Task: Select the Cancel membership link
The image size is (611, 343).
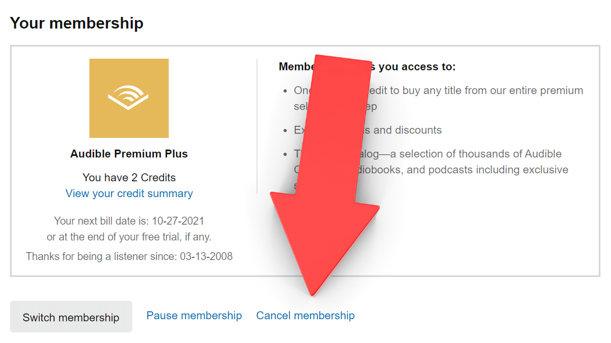Action: tap(305, 316)
